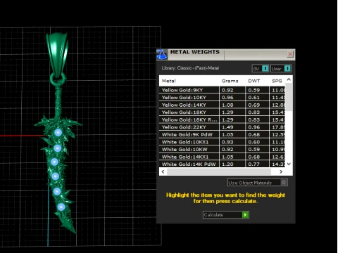Select the blue gem nearest the crossguard

[58, 133]
